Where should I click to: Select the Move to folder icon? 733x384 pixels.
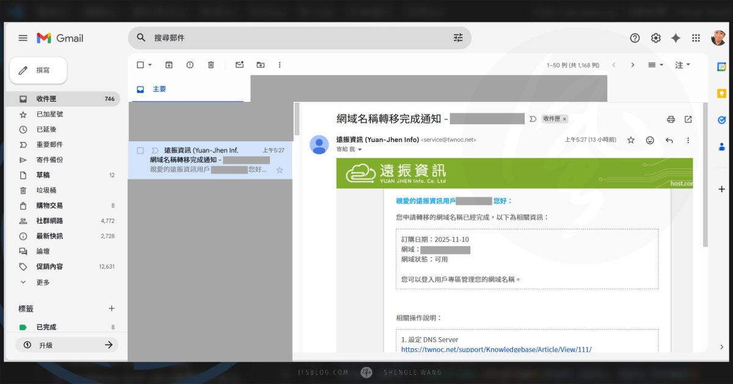[x=260, y=65]
